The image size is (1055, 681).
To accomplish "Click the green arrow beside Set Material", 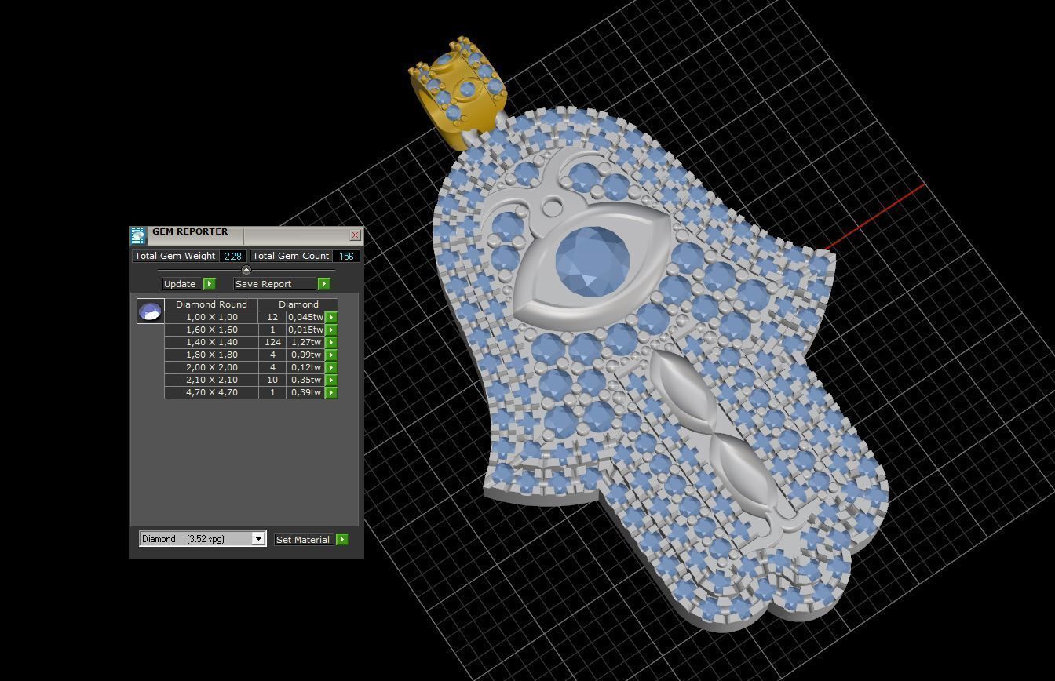I will [x=342, y=540].
